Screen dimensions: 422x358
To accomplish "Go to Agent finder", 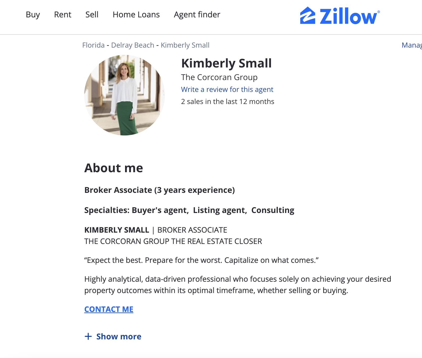I will click(x=197, y=15).
